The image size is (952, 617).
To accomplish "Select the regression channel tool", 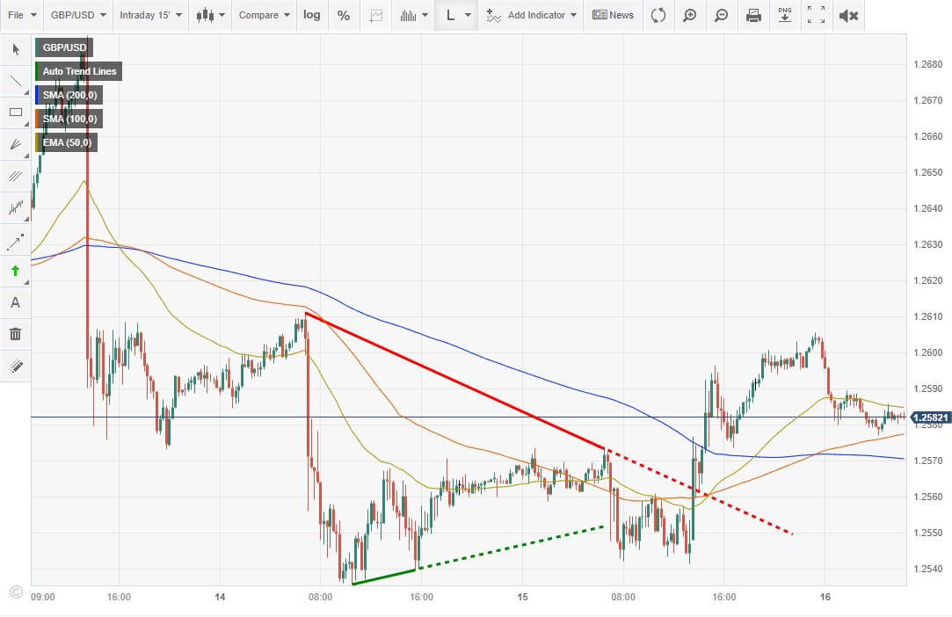I will tap(16, 207).
